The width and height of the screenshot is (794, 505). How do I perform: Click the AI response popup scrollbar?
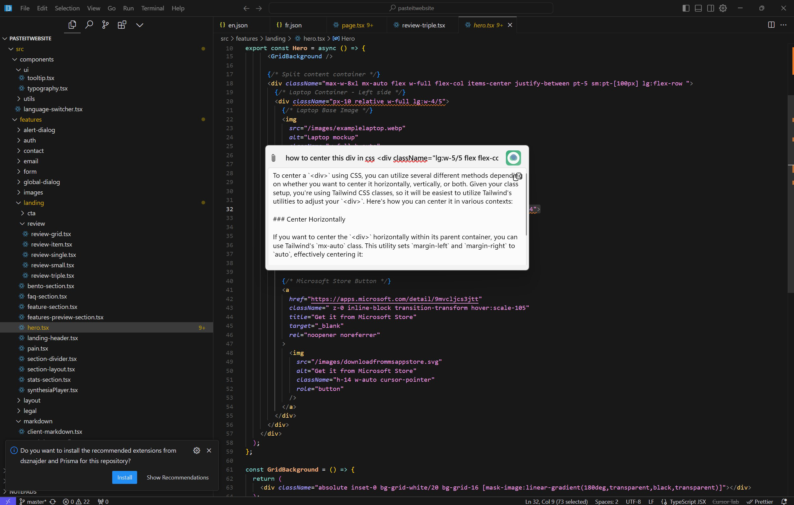[x=526, y=205]
